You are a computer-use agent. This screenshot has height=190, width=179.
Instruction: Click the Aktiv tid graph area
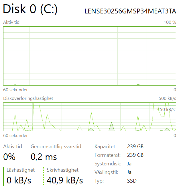pyautogui.click(x=89, y=56)
